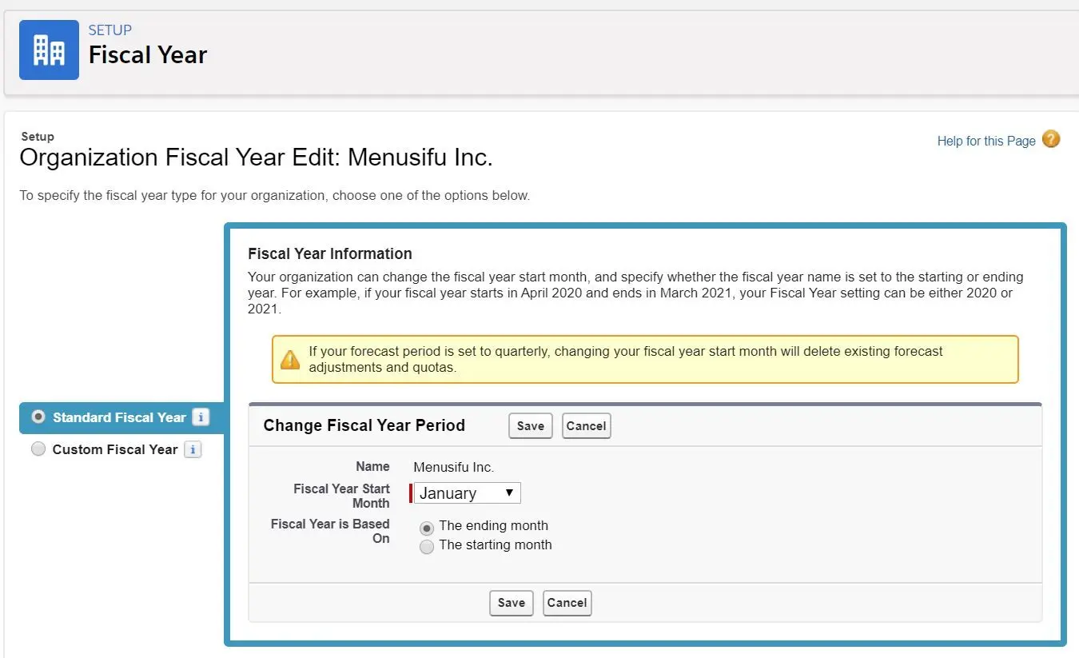Choose 'The starting month' radio option

pos(427,547)
